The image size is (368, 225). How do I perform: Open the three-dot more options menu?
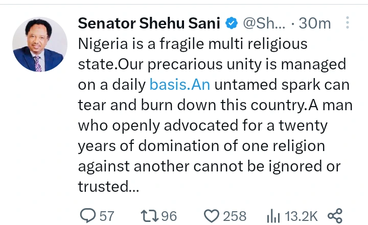(x=347, y=23)
